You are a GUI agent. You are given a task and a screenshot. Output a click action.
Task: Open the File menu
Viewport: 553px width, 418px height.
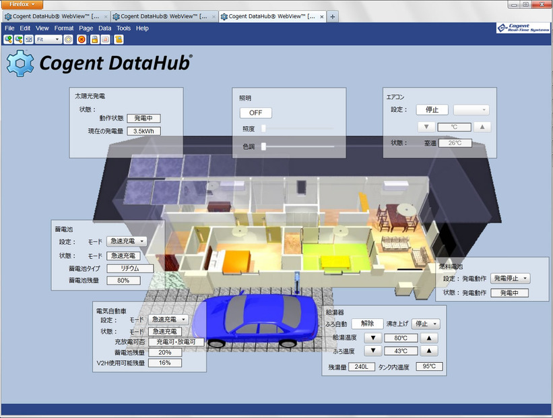pos(9,28)
